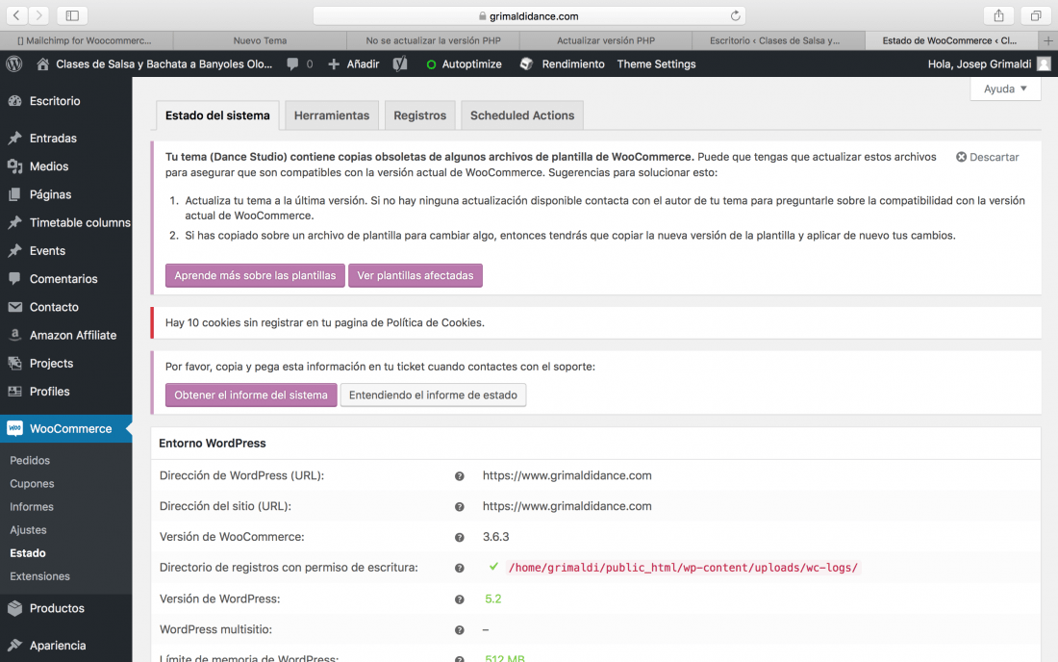Click the Medios media icon
1058x662 pixels.
[14, 166]
